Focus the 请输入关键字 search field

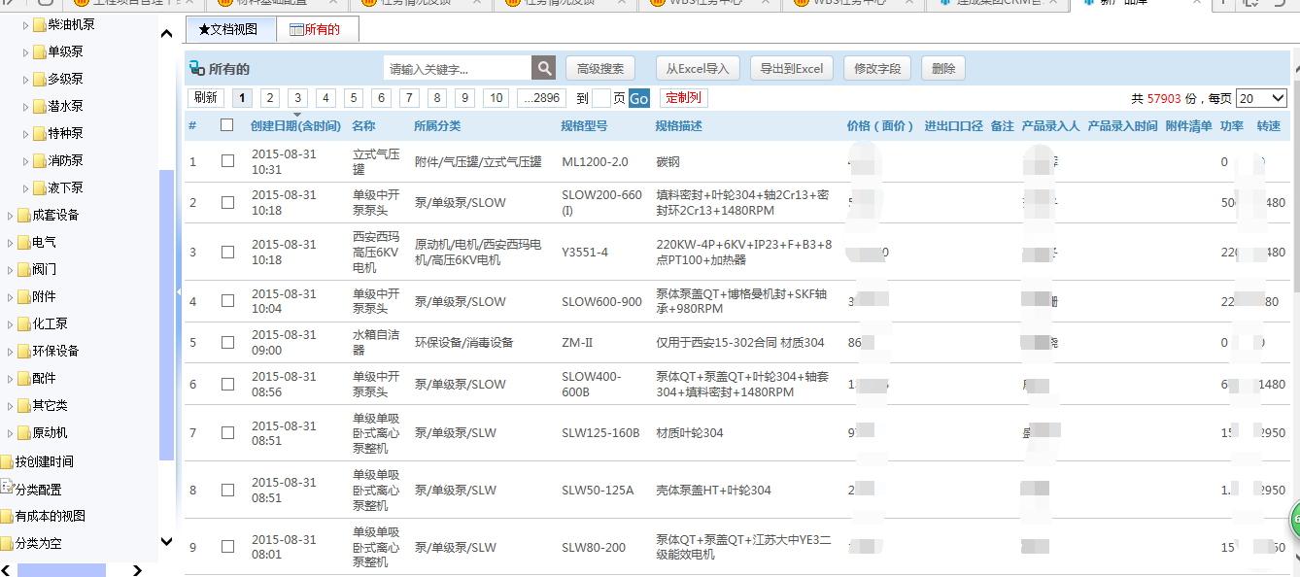pyautogui.click(x=458, y=68)
